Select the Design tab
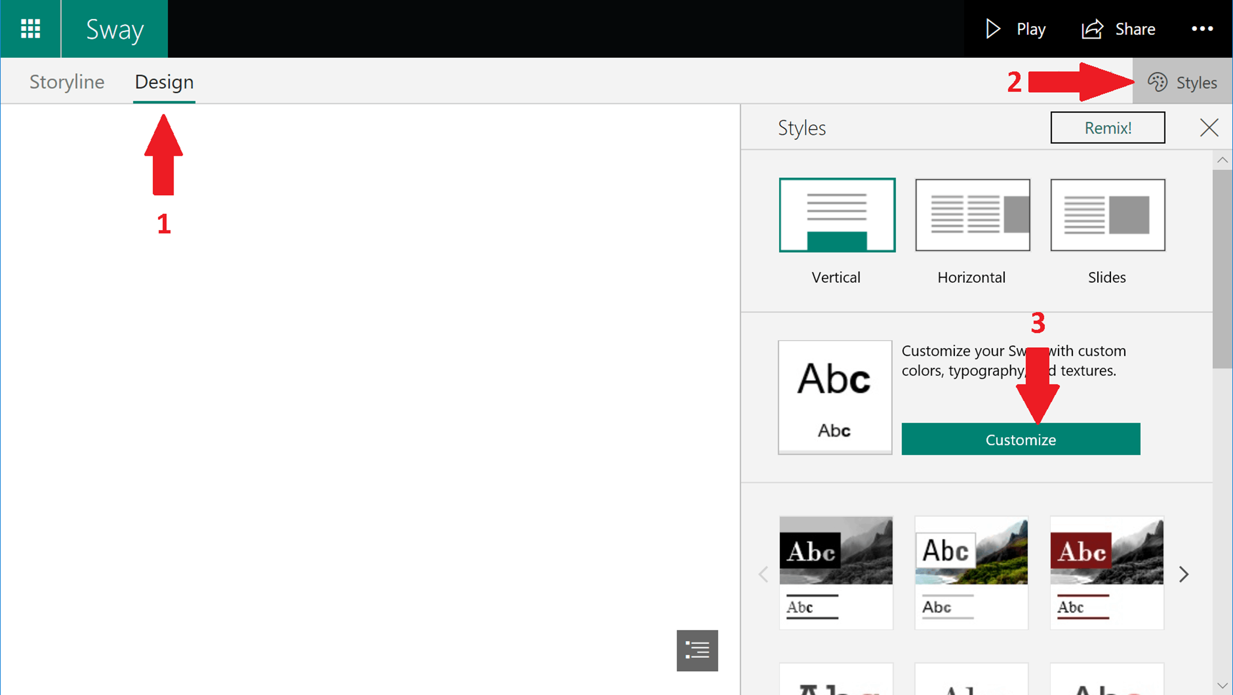 pyautogui.click(x=164, y=82)
